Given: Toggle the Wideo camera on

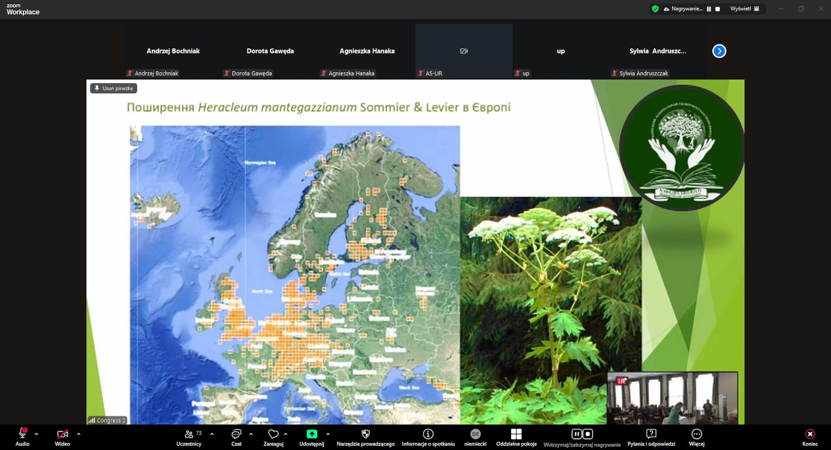Looking at the screenshot, I should 62,434.
